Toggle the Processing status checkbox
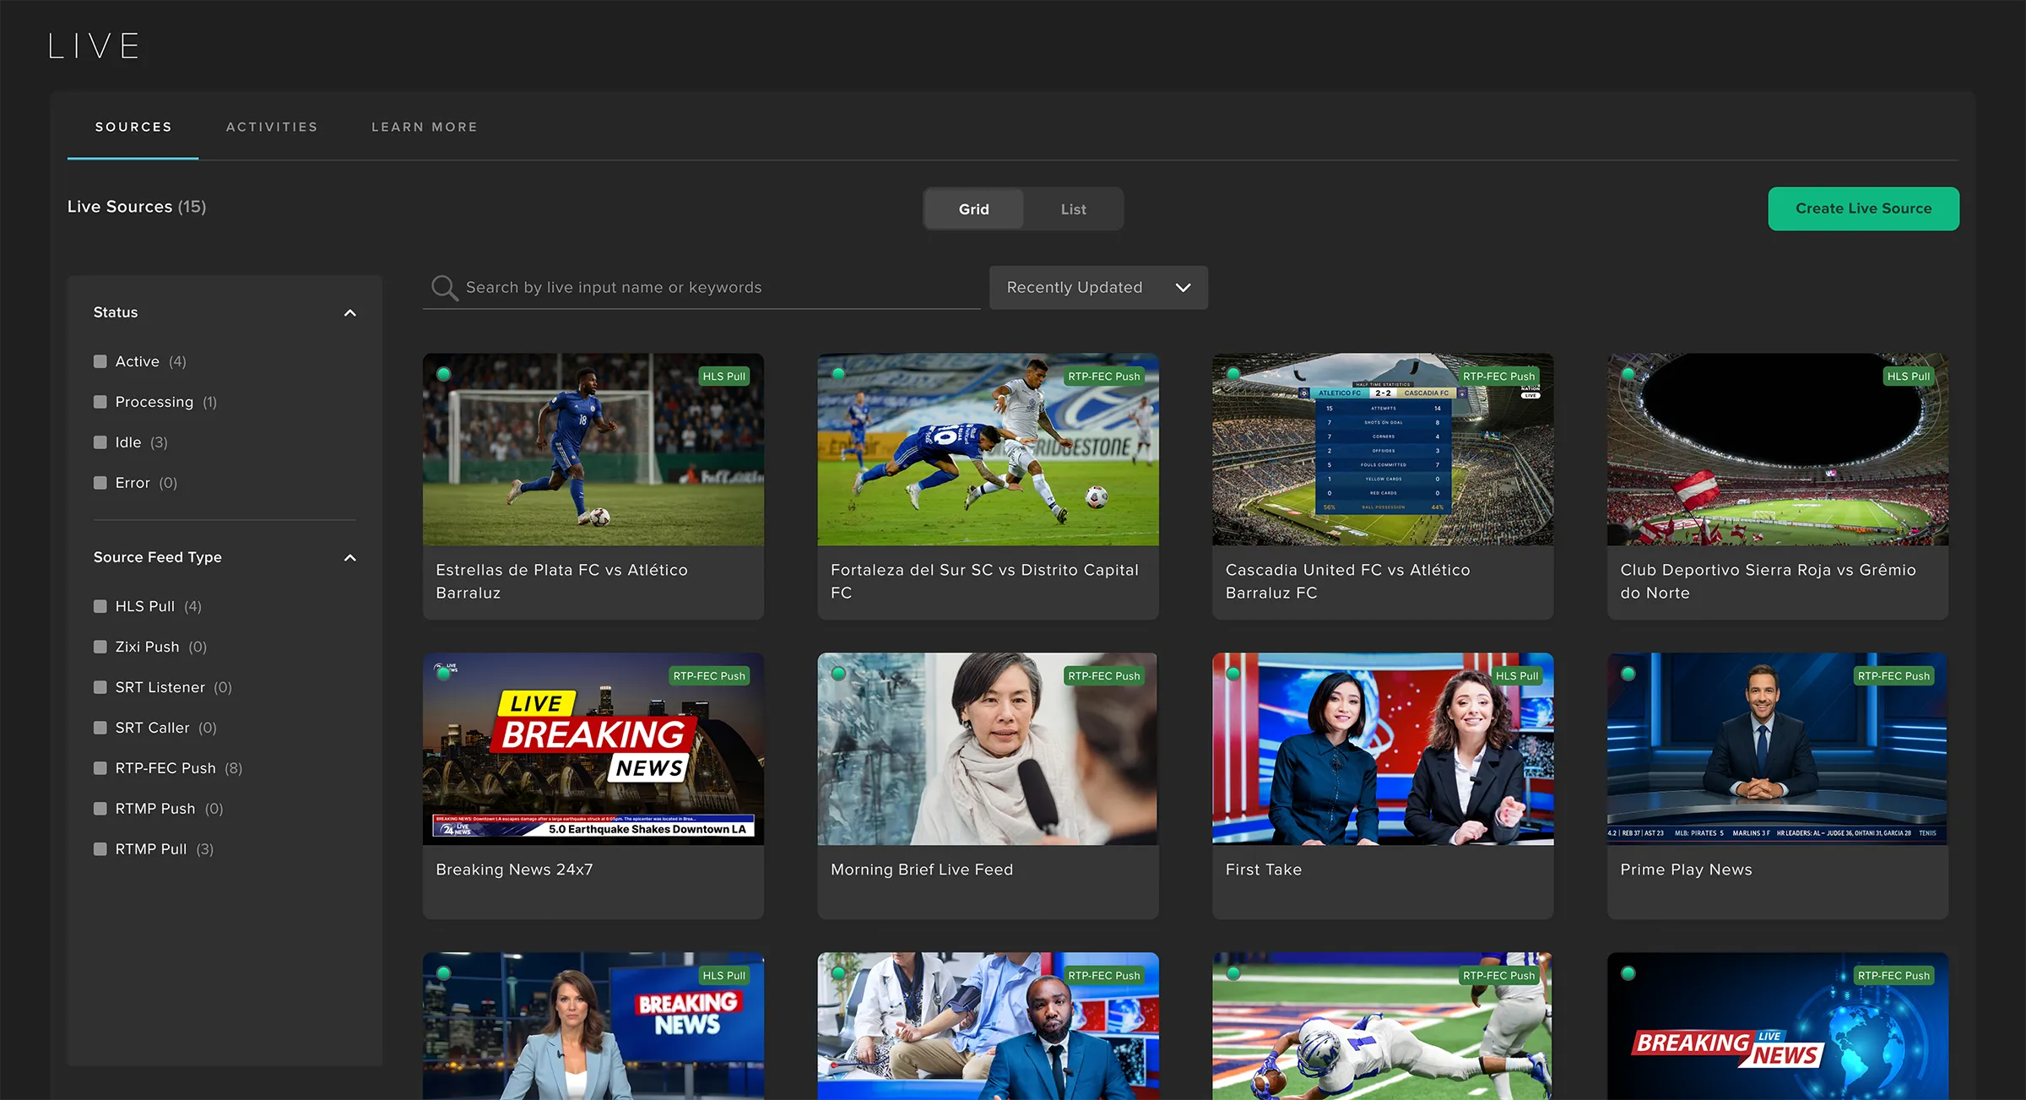Screen dimensions: 2026x1100 click(100, 402)
